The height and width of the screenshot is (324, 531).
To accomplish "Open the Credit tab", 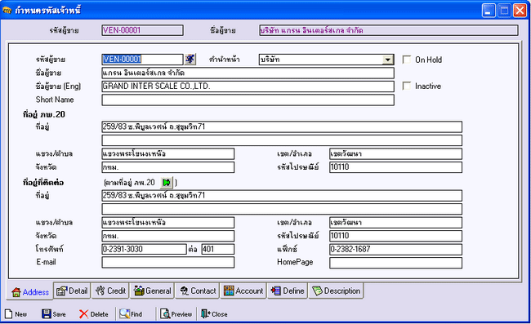I will point(110,291).
